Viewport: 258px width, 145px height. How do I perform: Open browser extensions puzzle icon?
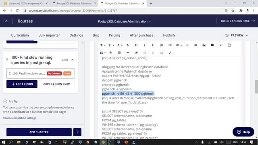pos(241,10)
